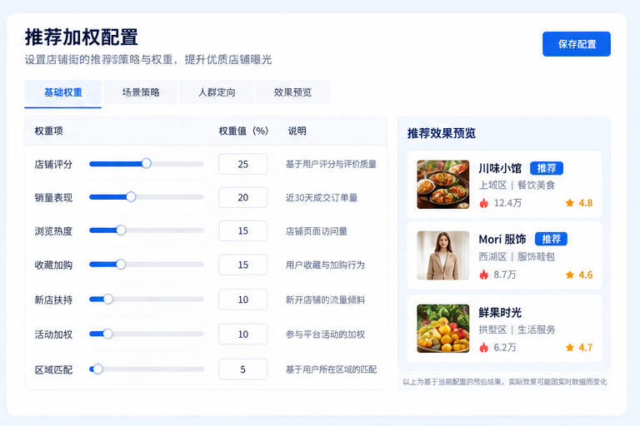Click the 浏览热度 slider handle
The image size is (640, 426).
click(121, 230)
